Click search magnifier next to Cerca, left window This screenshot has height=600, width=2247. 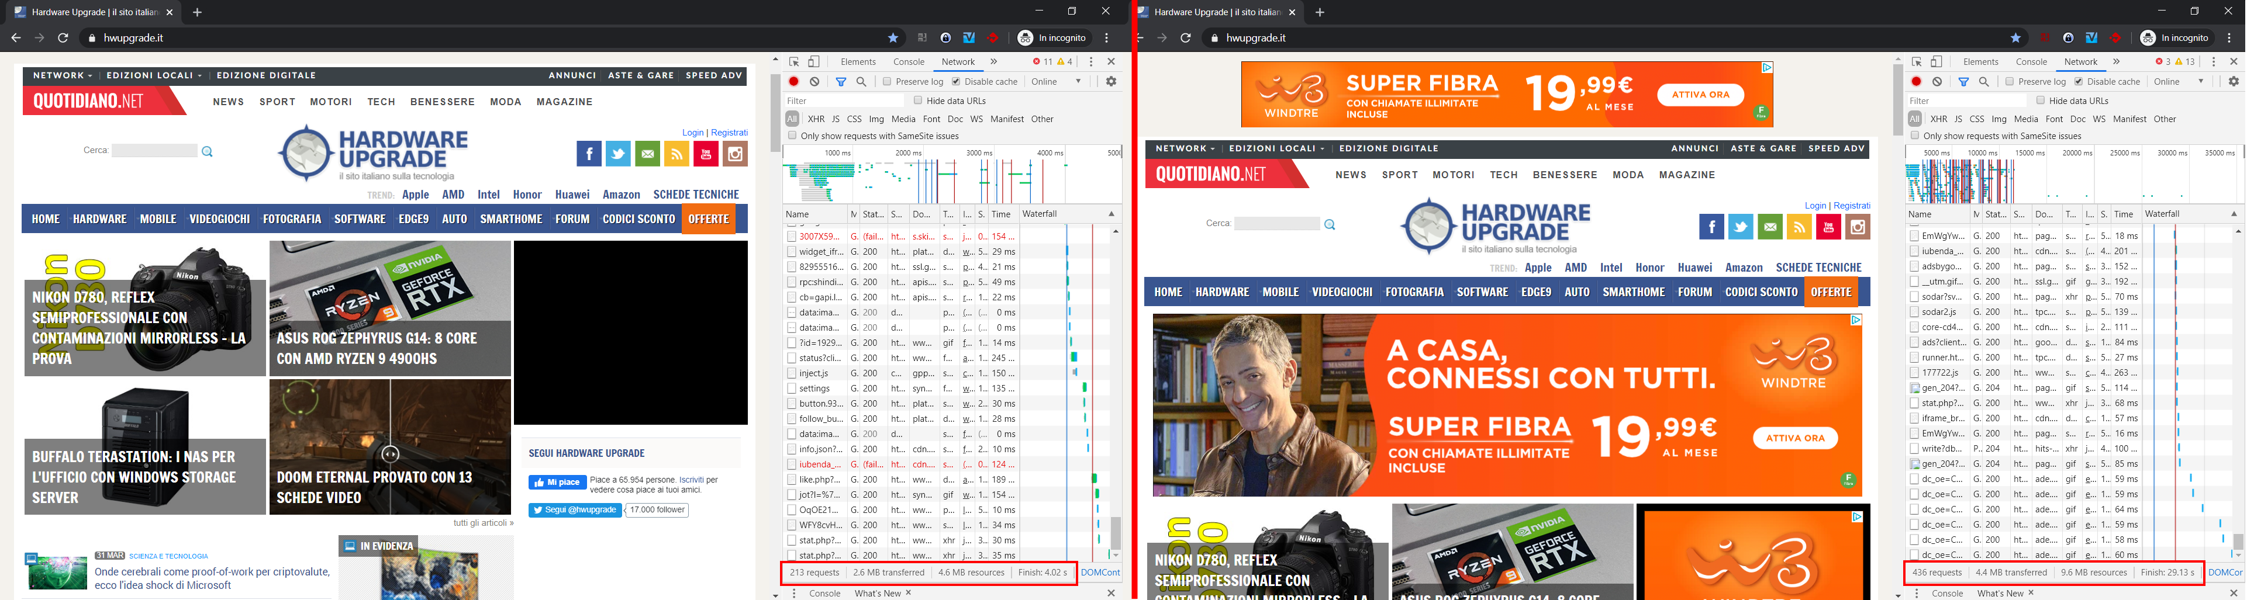[x=208, y=152]
